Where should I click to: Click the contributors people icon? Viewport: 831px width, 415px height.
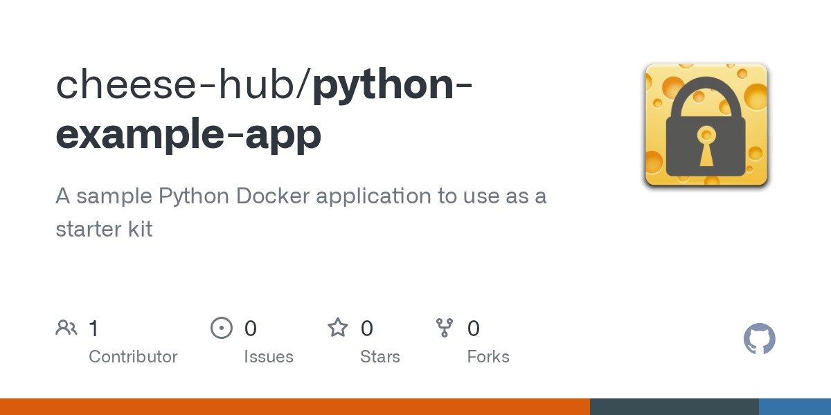[66, 327]
